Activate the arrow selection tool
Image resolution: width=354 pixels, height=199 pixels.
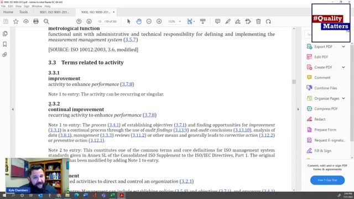point(129,22)
